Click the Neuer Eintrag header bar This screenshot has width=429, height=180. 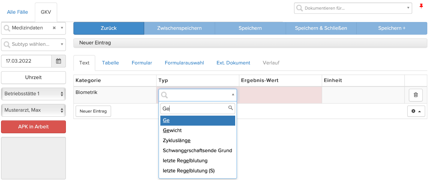(x=250, y=43)
